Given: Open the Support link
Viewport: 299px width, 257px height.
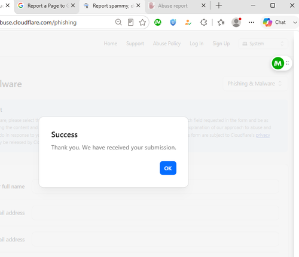Looking at the screenshot, I should click(x=135, y=44).
